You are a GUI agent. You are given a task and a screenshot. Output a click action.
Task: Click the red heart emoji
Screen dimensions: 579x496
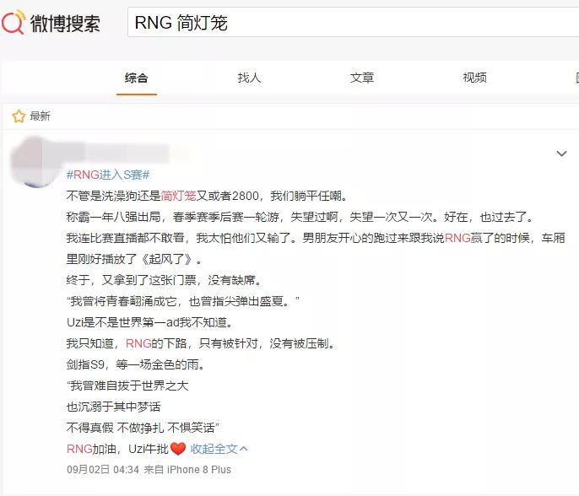(x=178, y=449)
